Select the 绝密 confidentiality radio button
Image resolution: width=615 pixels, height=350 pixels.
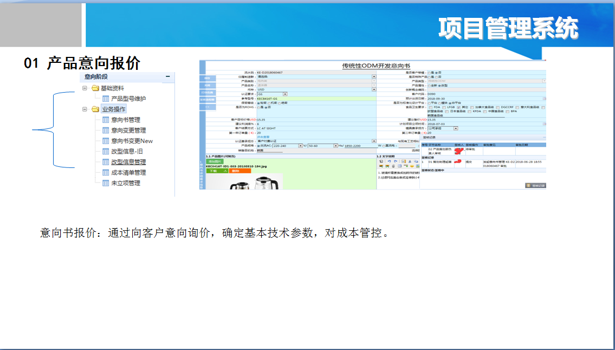[x=279, y=103]
